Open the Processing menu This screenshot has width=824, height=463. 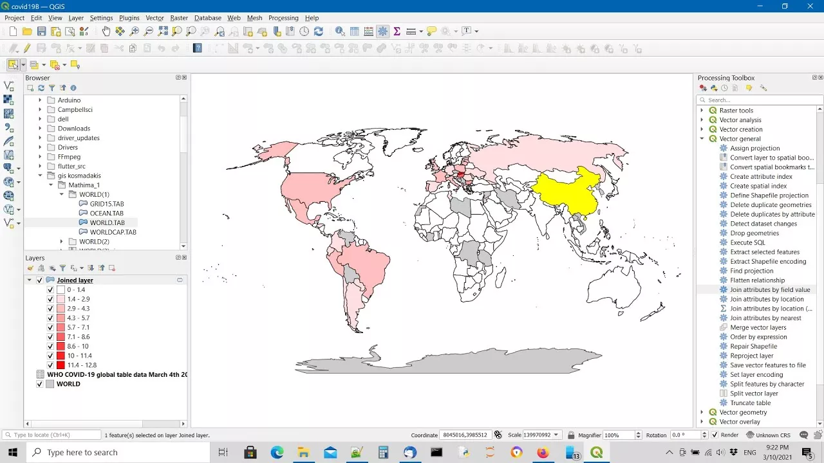click(x=283, y=18)
